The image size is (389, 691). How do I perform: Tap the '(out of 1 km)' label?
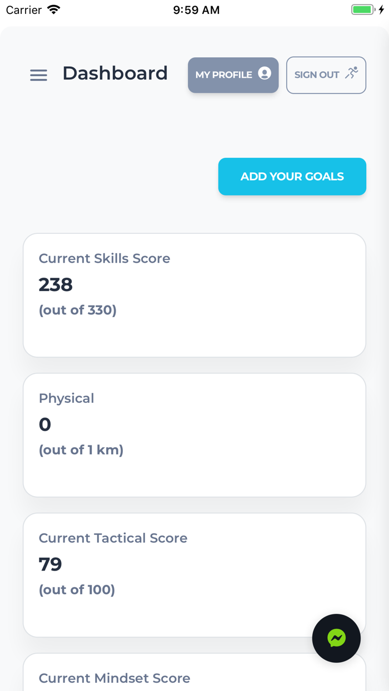(81, 450)
